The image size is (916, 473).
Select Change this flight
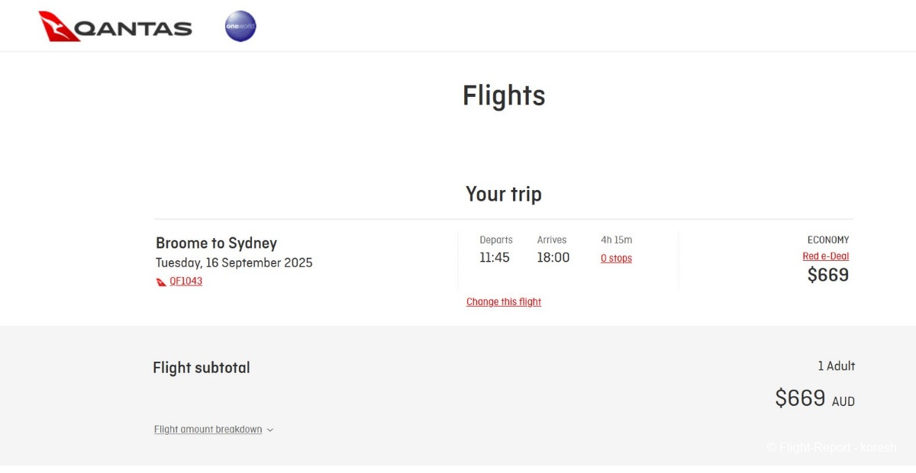[x=504, y=302]
